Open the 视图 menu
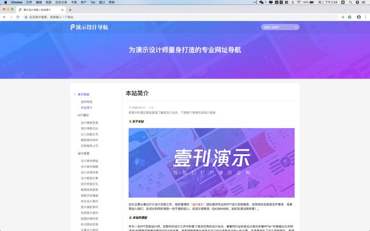This screenshot has width=370, height=231. [49, 2]
